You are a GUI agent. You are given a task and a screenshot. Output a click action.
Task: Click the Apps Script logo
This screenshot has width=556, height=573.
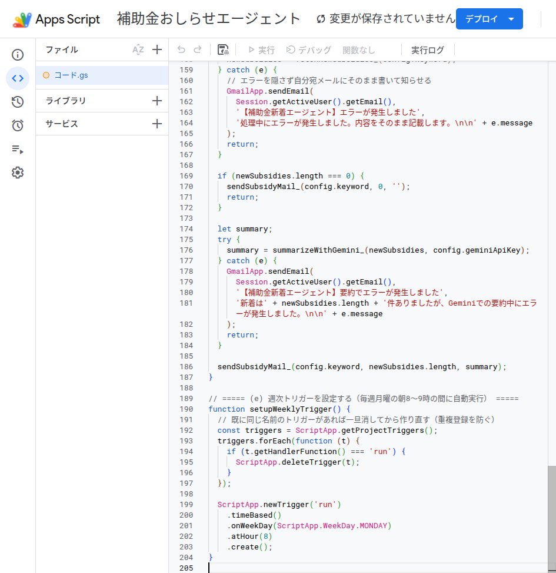pos(22,19)
